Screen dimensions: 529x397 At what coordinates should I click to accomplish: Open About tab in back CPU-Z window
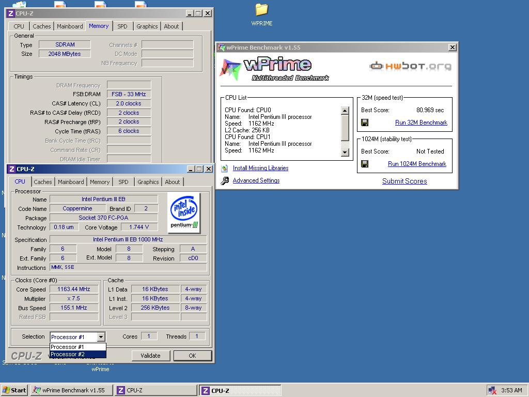(x=172, y=26)
